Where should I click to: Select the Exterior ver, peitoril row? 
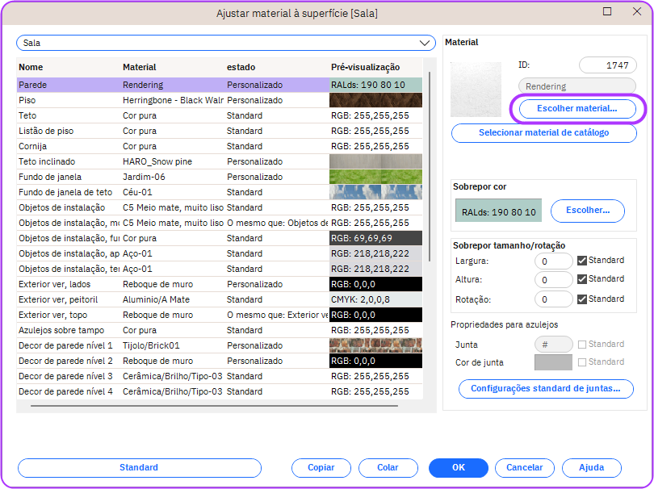[x=58, y=299]
